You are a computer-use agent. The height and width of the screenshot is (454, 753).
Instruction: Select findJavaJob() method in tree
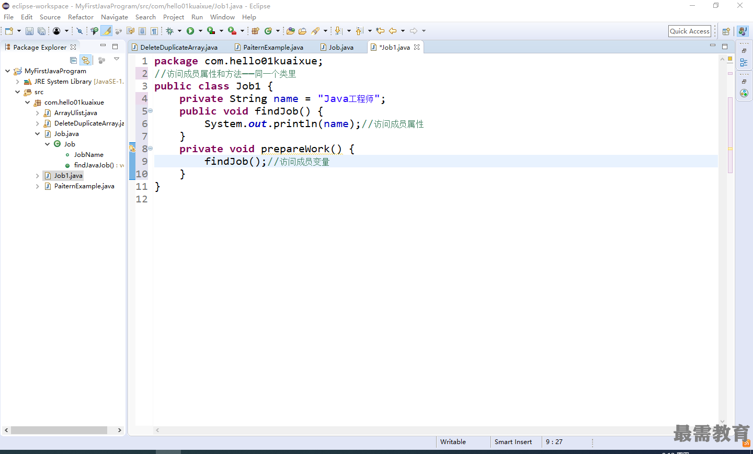[x=94, y=165]
